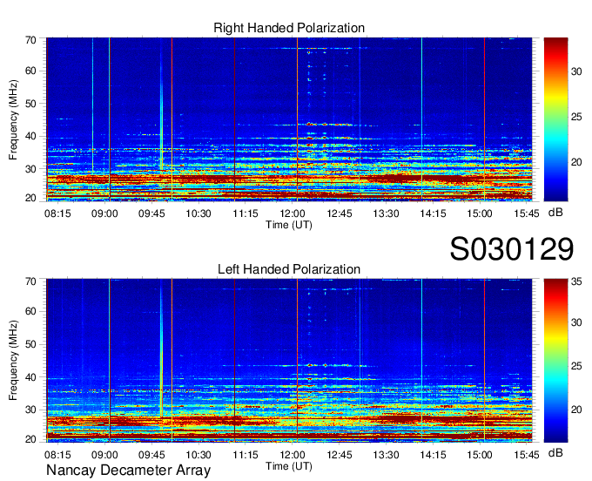This screenshot has width=592, height=481.
Task: Click the 'Left Handed Polarization' plot title
Action: [x=289, y=269]
